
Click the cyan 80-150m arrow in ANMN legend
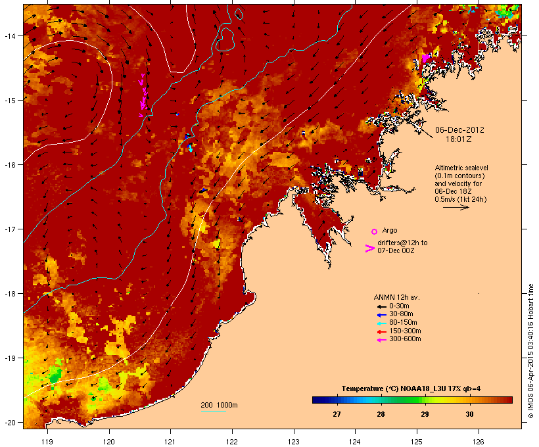point(382,323)
